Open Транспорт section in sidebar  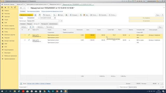(x=7, y=17)
